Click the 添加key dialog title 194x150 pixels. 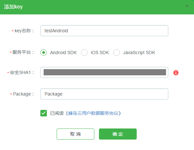pyautogui.click(x=13, y=7)
